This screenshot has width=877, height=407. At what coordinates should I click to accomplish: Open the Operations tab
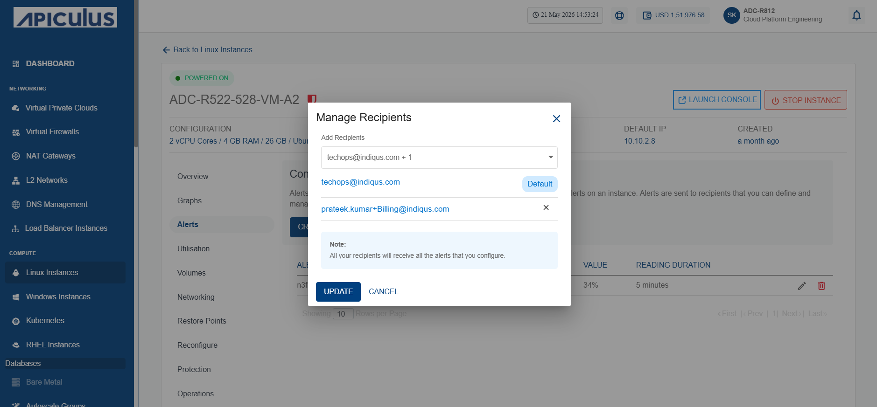[196, 393]
